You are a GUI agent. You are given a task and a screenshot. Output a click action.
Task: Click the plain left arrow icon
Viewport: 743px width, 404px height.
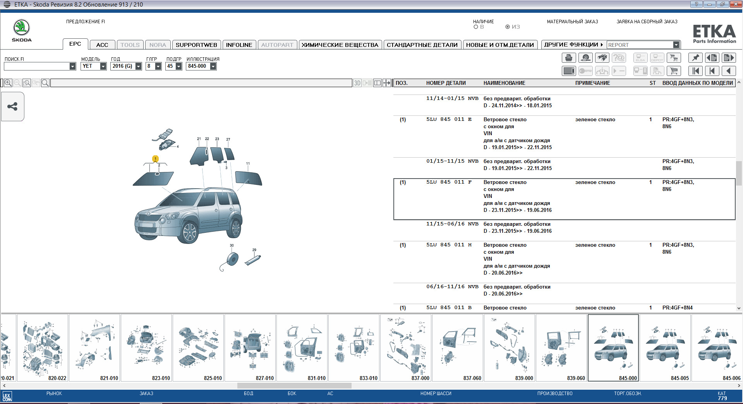point(729,71)
